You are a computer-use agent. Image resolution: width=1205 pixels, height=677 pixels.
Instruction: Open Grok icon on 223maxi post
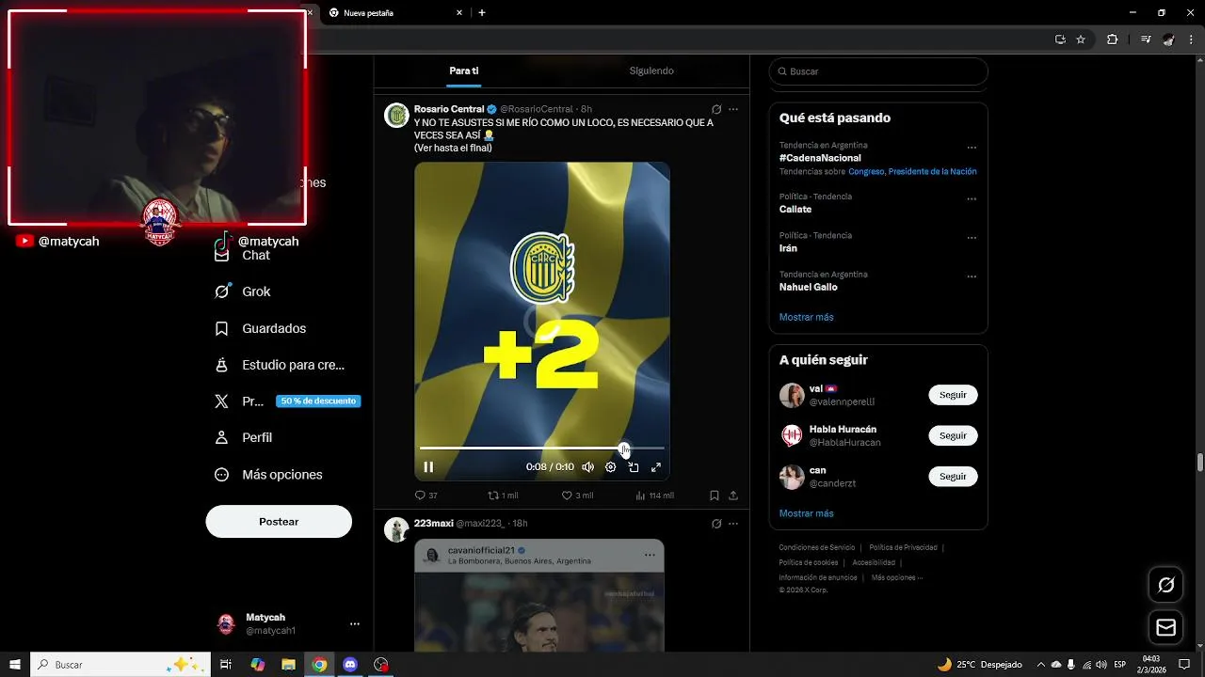click(716, 524)
